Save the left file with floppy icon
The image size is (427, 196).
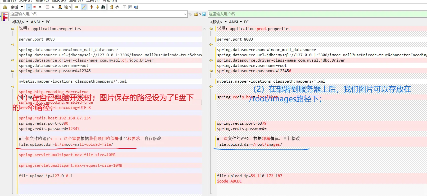(x=204, y=14)
